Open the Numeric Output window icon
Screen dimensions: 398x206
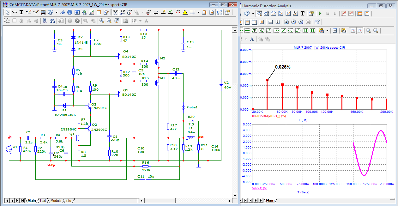tap(335, 31)
